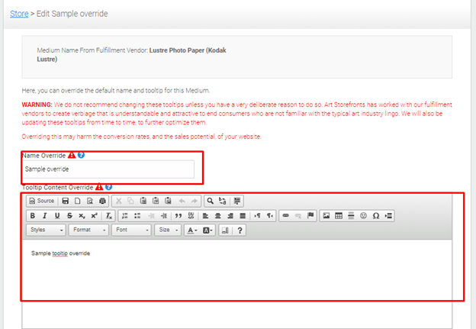The height and width of the screenshot is (329, 476).
Task: Toggle Underline formatting
Action: coord(57,216)
